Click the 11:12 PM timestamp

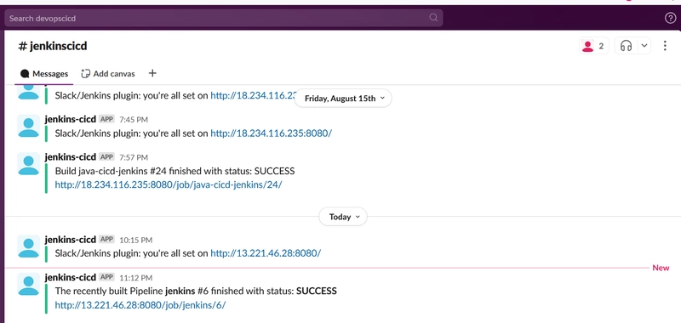135,278
